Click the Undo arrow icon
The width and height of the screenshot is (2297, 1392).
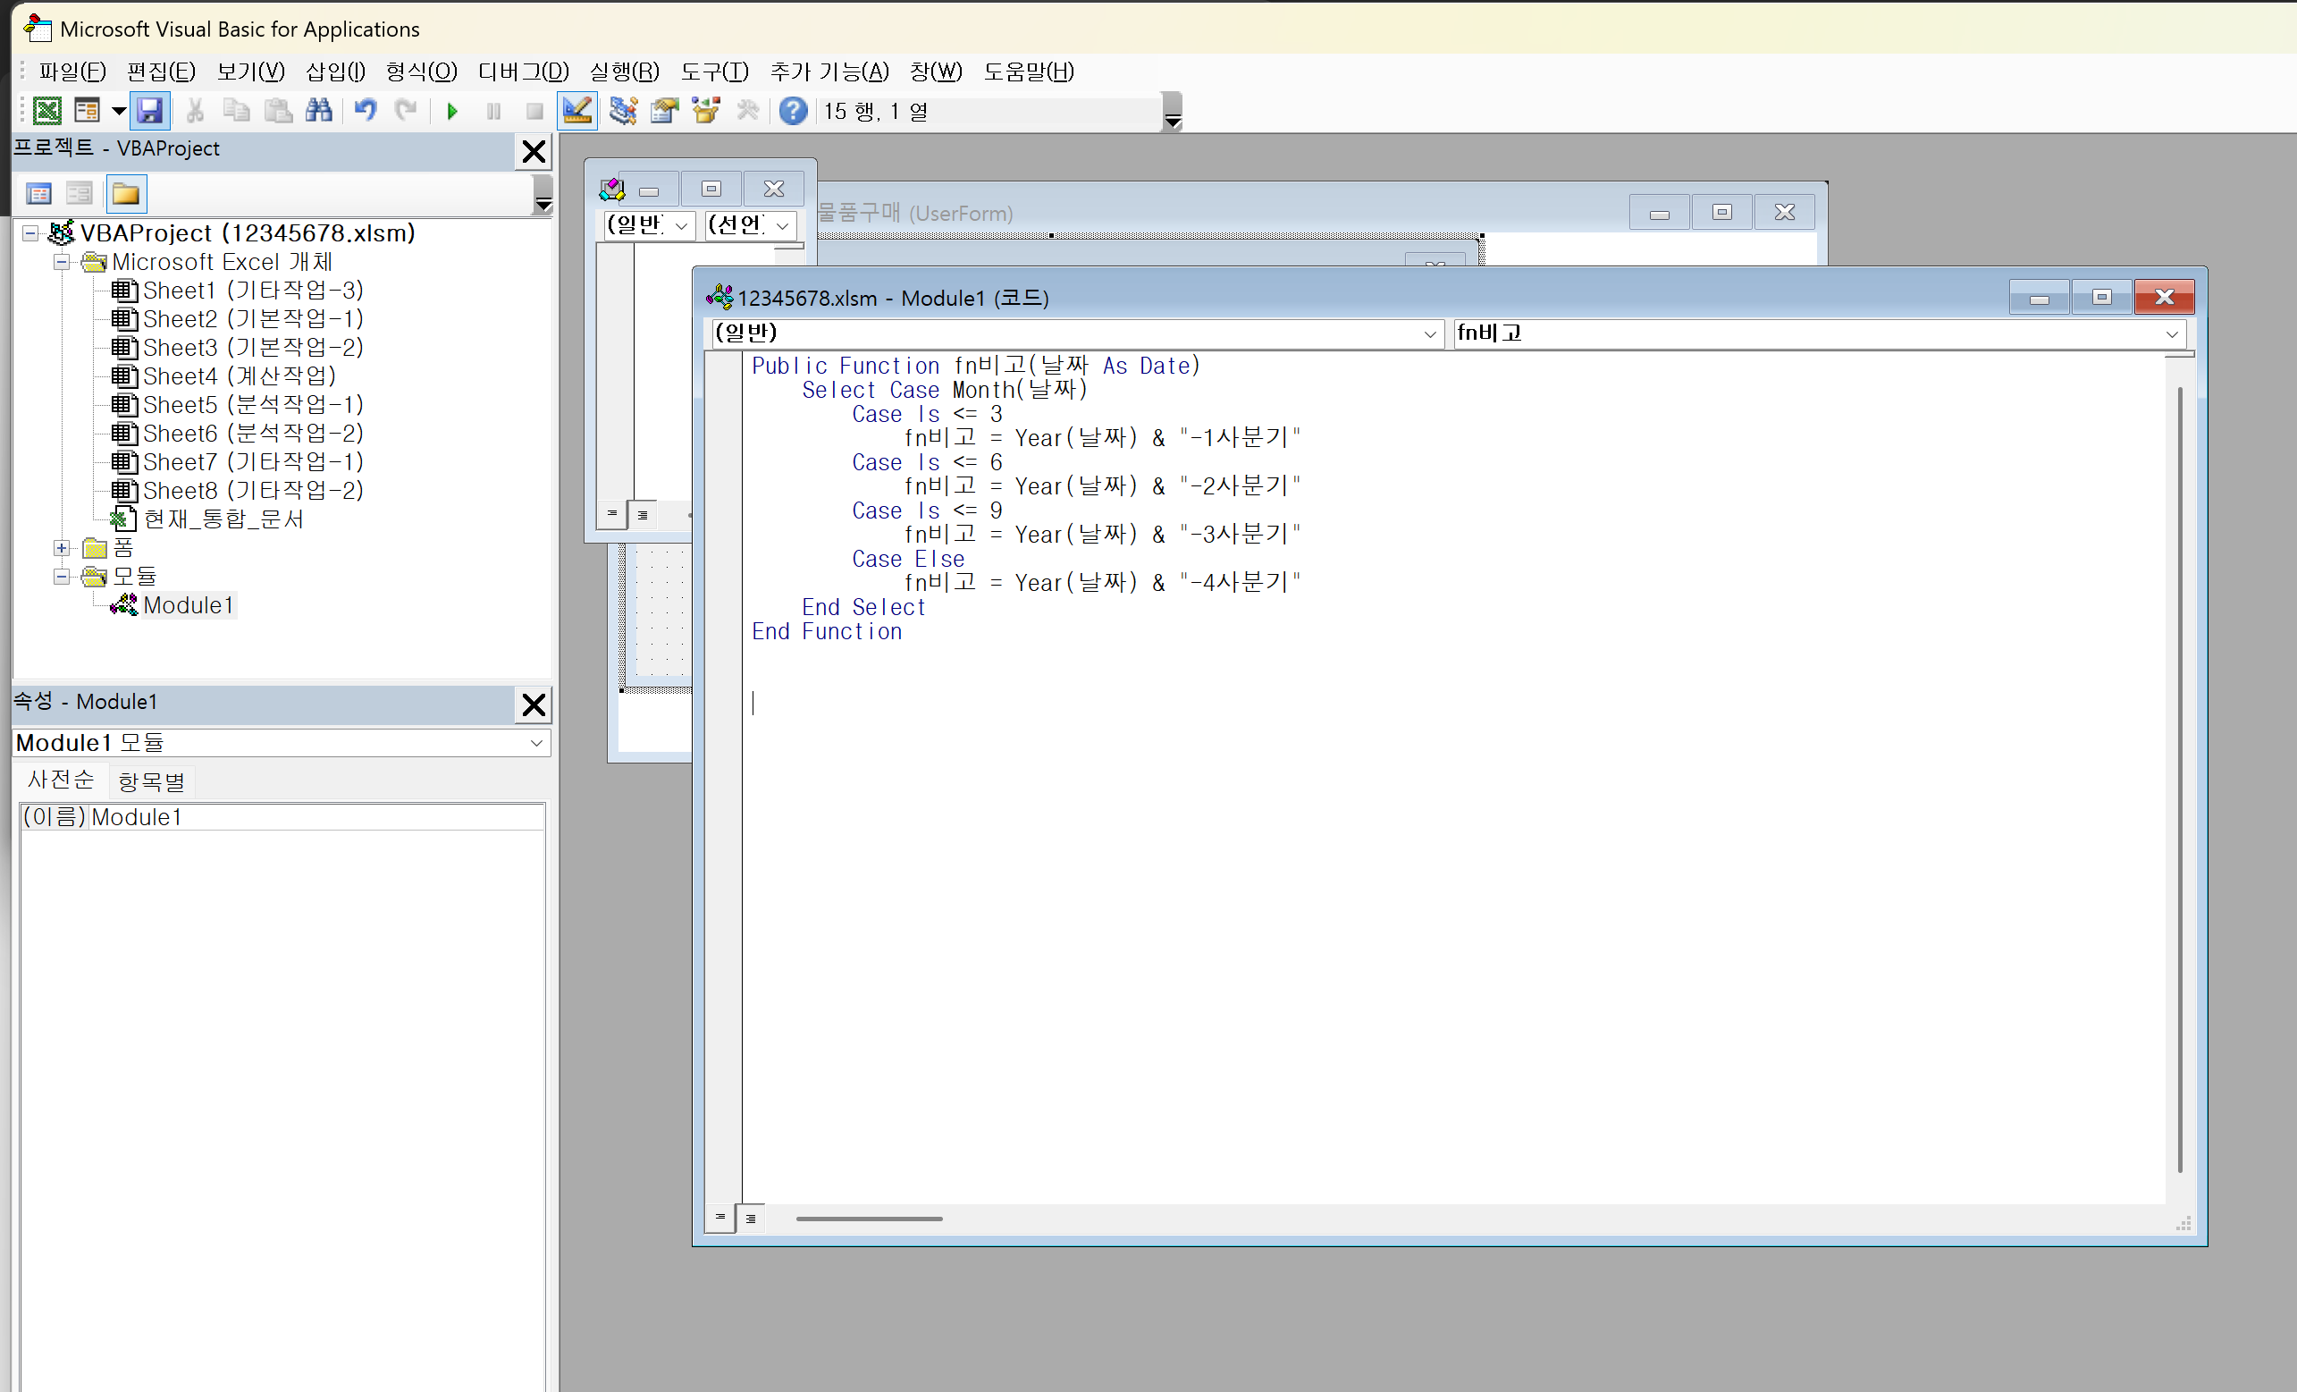tap(365, 111)
